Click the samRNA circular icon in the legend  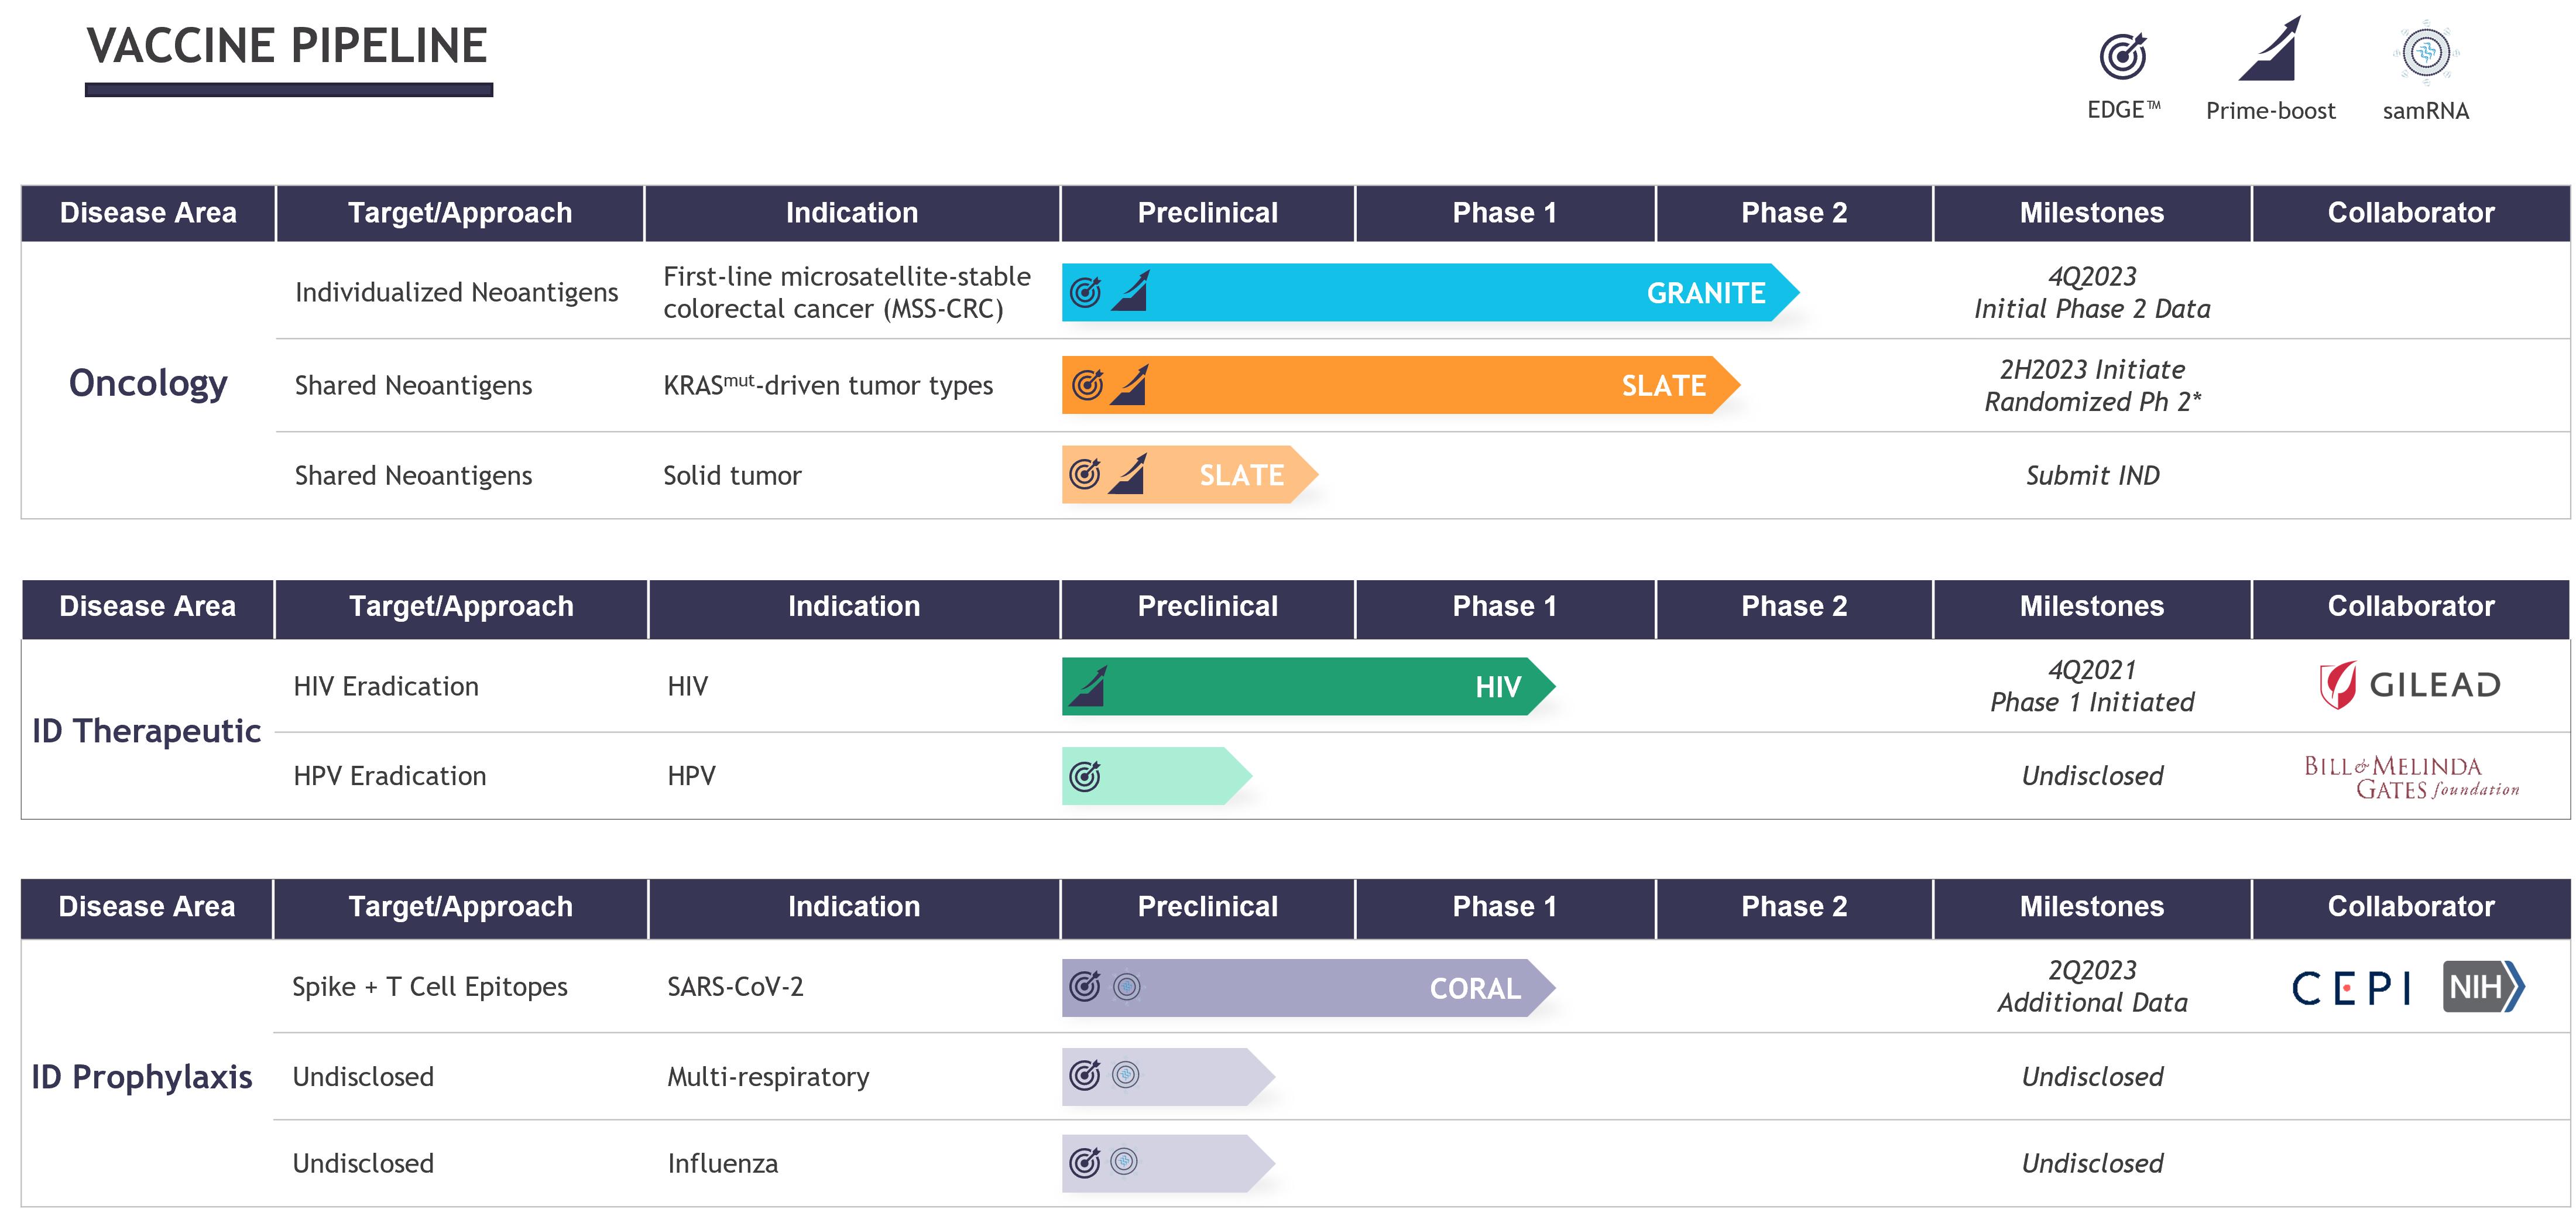2426,52
